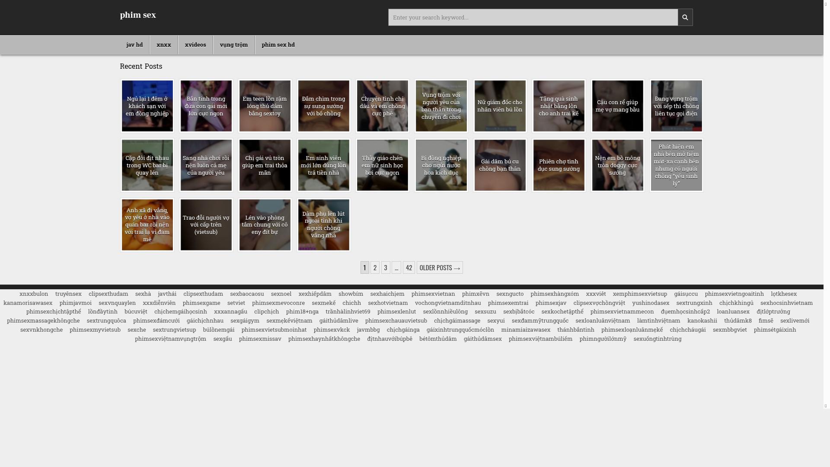Click the scroll-up arrow at top right

coord(826,4)
